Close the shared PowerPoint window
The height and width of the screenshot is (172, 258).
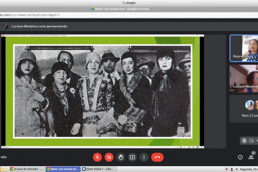[201, 35]
